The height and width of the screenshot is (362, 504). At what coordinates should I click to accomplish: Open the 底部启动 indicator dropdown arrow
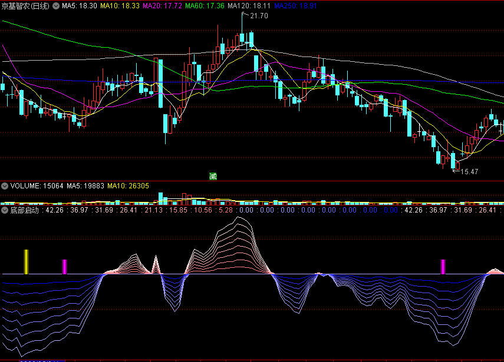click(5, 210)
